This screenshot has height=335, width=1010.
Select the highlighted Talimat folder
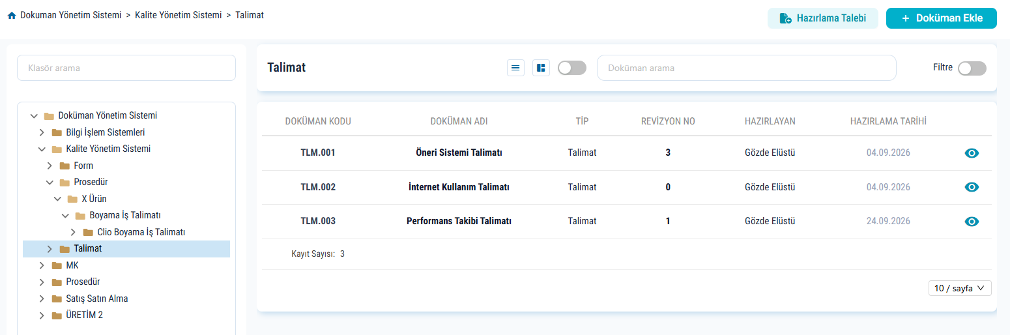(x=126, y=249)
